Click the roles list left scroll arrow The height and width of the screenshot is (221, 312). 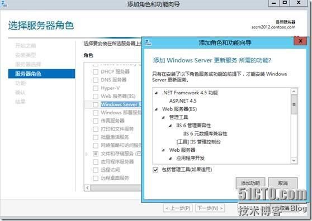coord(88,188)
